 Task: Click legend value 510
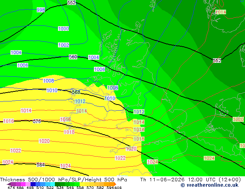coord(40,187)
